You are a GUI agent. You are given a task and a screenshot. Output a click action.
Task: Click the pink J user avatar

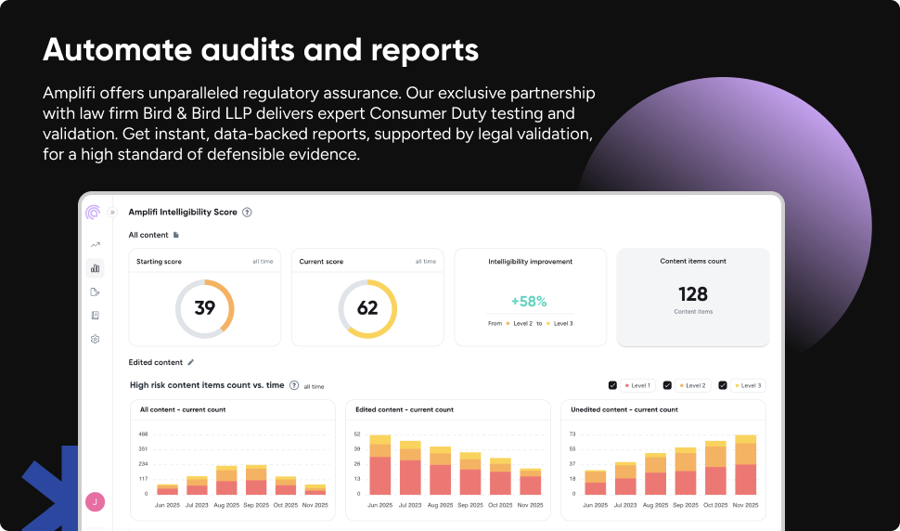(96, 501)
